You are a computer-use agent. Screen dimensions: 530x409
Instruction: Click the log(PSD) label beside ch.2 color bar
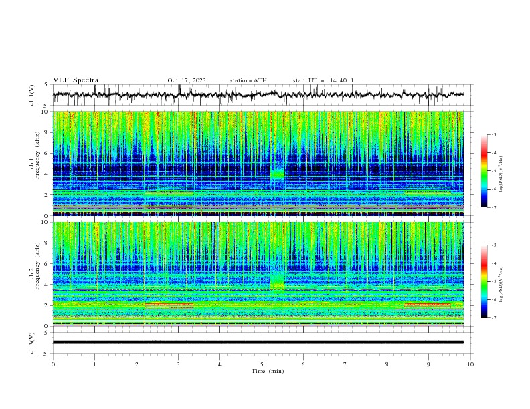pyautogui.click(x=501, y=284)
